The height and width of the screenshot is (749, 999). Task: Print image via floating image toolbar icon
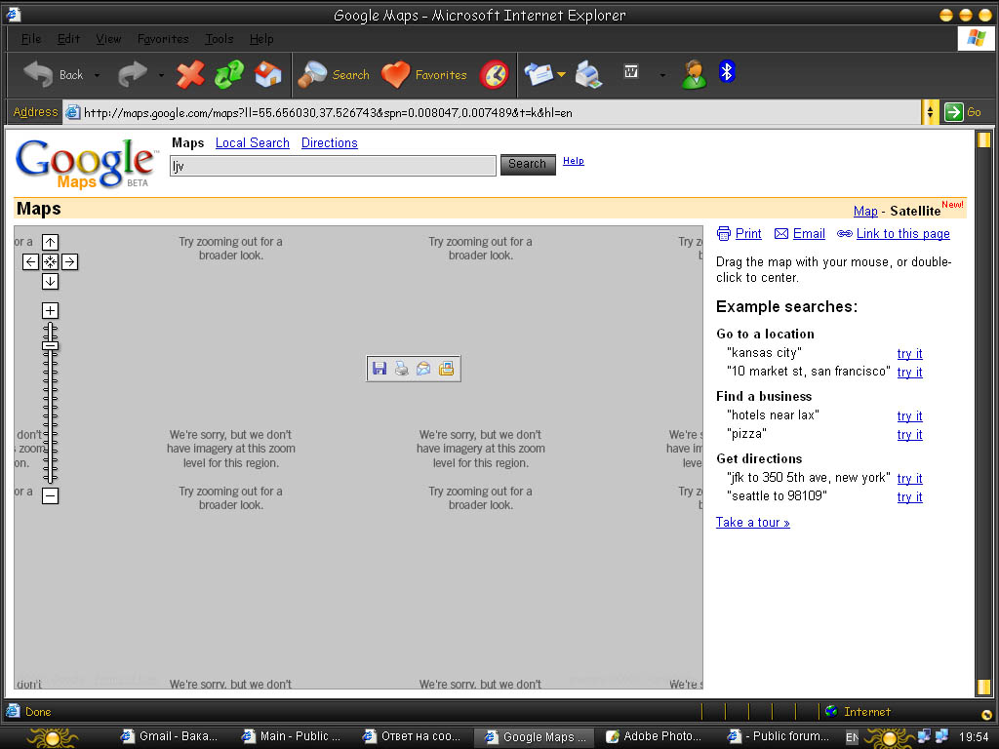pyautogui.click(x=401, y=368)
